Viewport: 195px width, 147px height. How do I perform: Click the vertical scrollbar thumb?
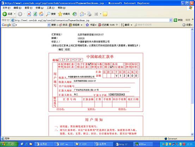[192, 67]
